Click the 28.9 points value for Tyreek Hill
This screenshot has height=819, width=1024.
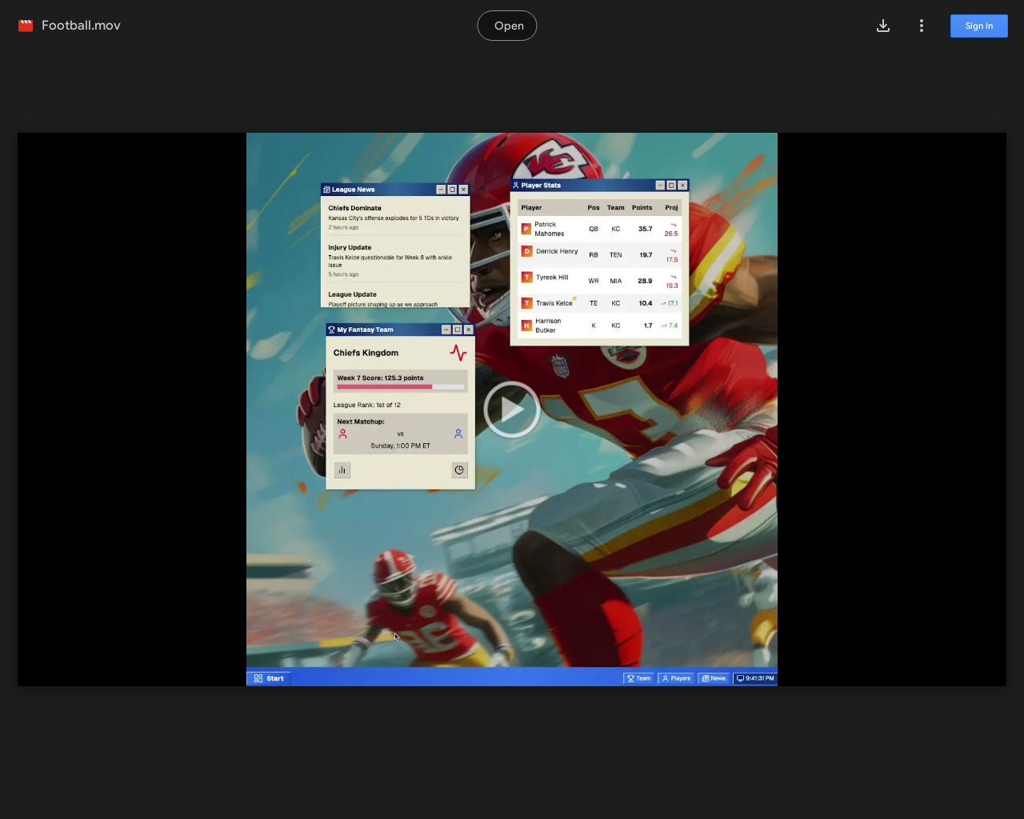point(645,281)
